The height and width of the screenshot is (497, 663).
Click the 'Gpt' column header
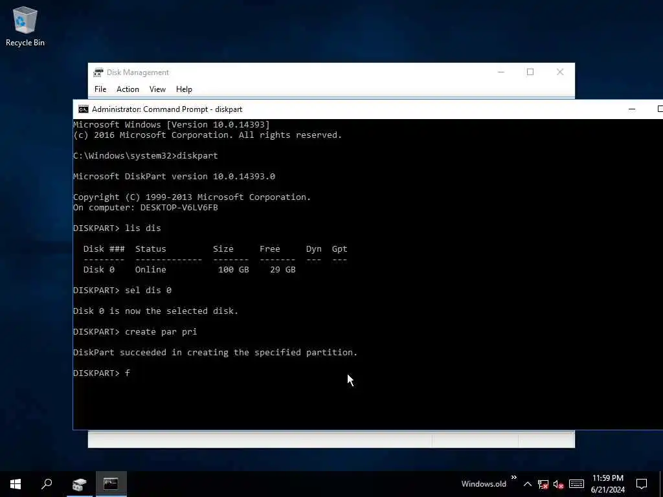[339, 249]
